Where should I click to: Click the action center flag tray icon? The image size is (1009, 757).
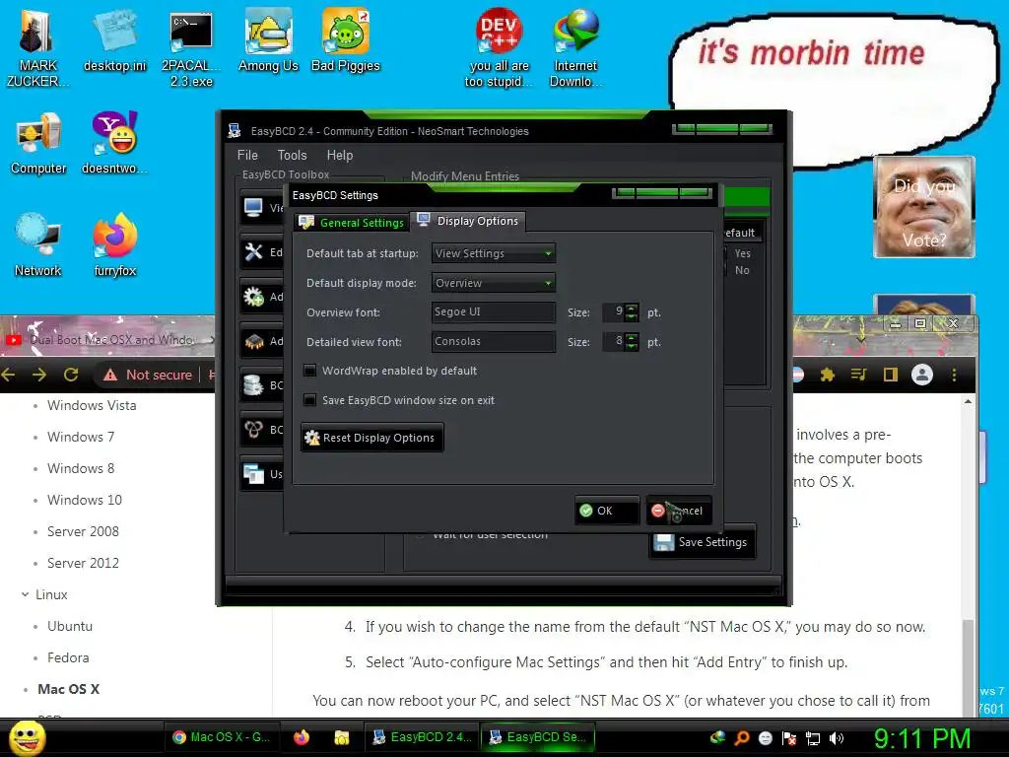[789, 738]
